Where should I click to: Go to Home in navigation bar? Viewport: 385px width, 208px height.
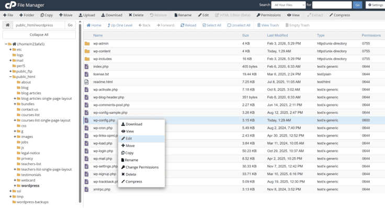click(x=94, y=25)
